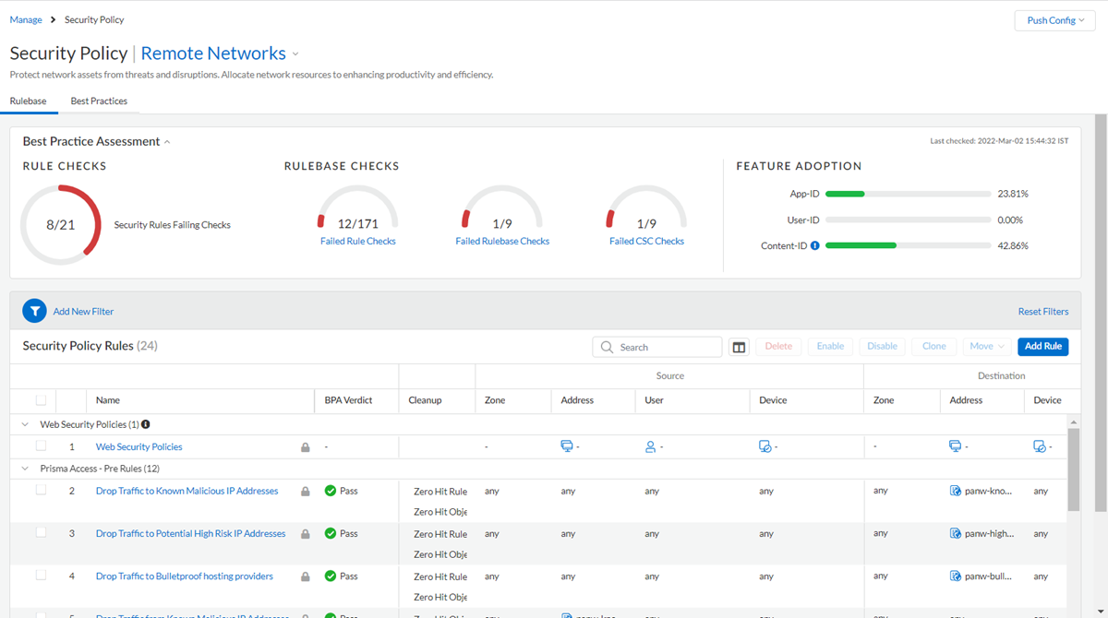Open the Push Config dropdown

(1054, 20)
